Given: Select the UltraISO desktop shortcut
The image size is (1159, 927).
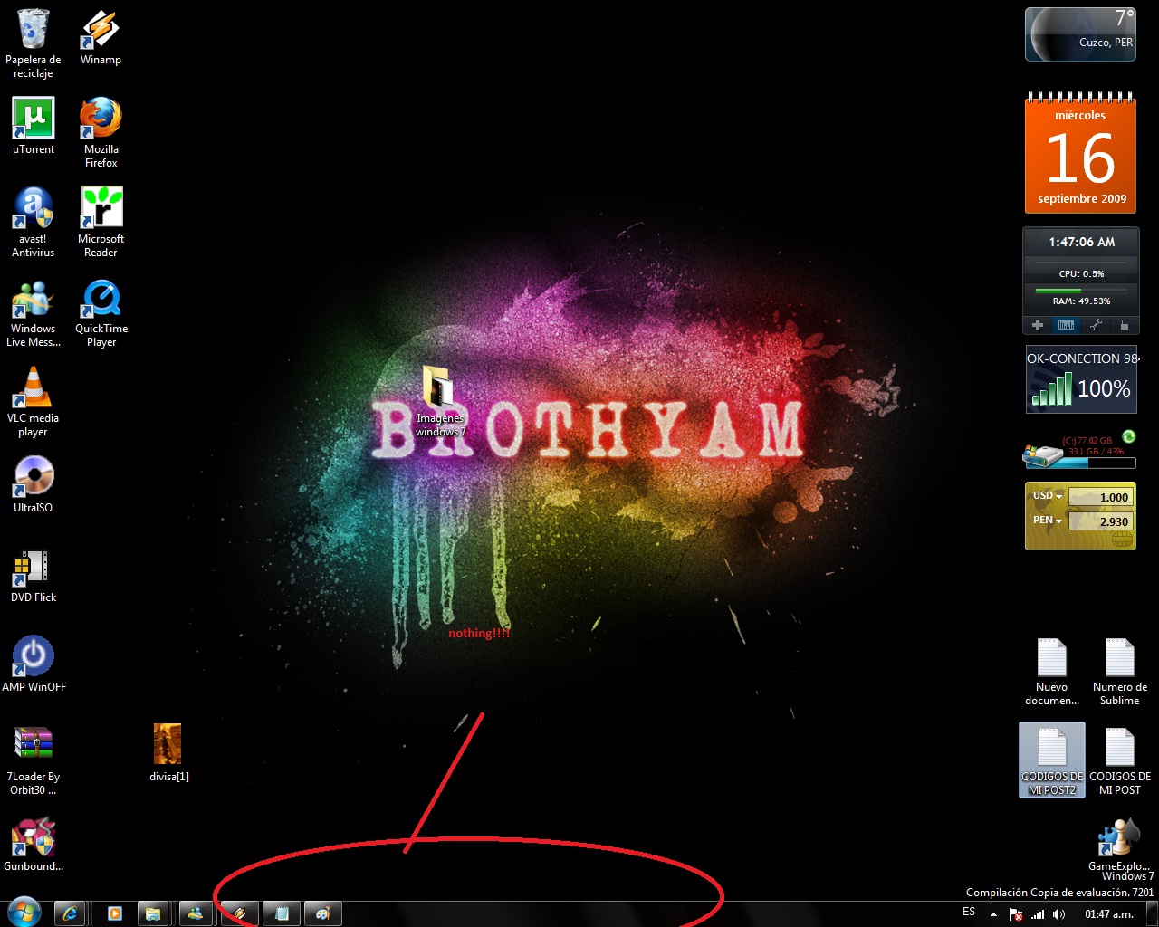Looking at the screenshot, I should (x=34, y=477).
